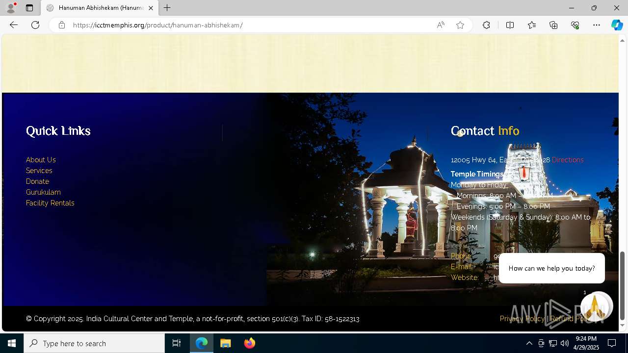This screenshot has width=628, height=353.
Task: Click 'Quick Links' heading
Action: pyautogui.click(x=58, y=131)
